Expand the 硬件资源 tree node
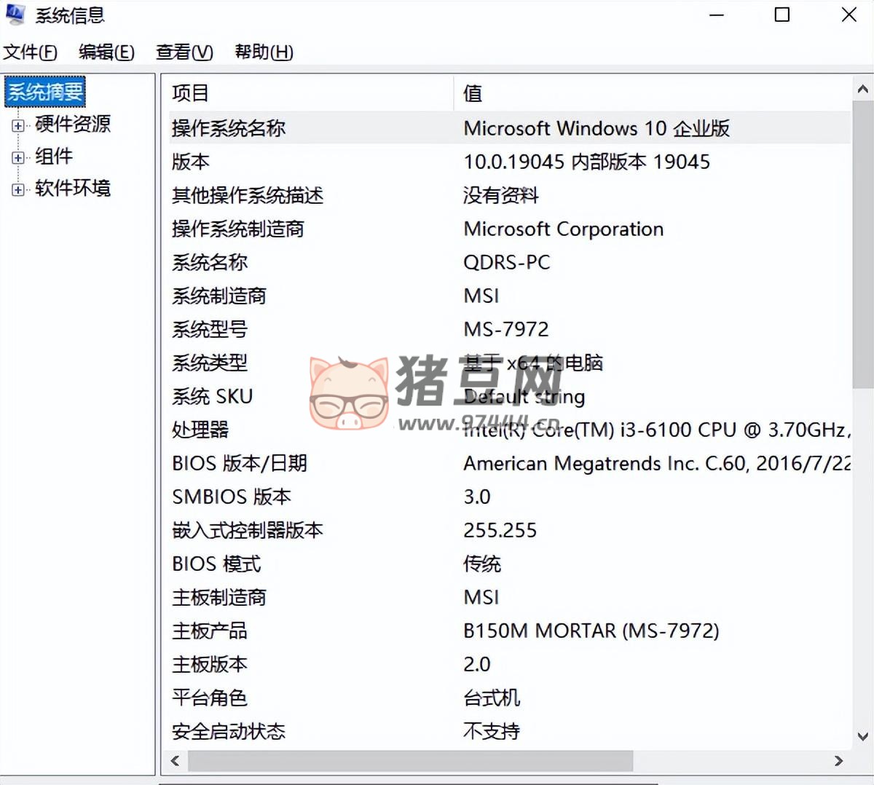 coord(18,126)
